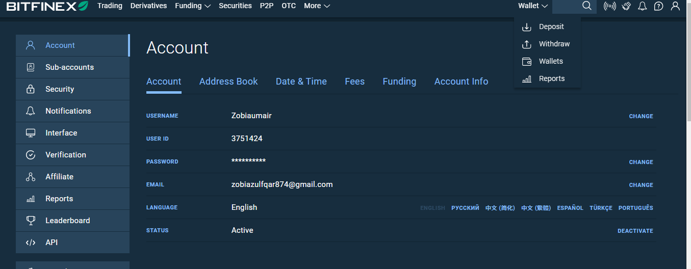Viewport: 691px width, 269px height.
Task: Click the API code brackets icon
Action: point(31,243)
